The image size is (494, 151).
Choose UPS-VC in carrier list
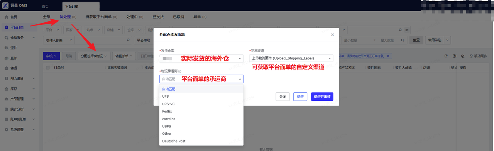click(x=201, y=104)
